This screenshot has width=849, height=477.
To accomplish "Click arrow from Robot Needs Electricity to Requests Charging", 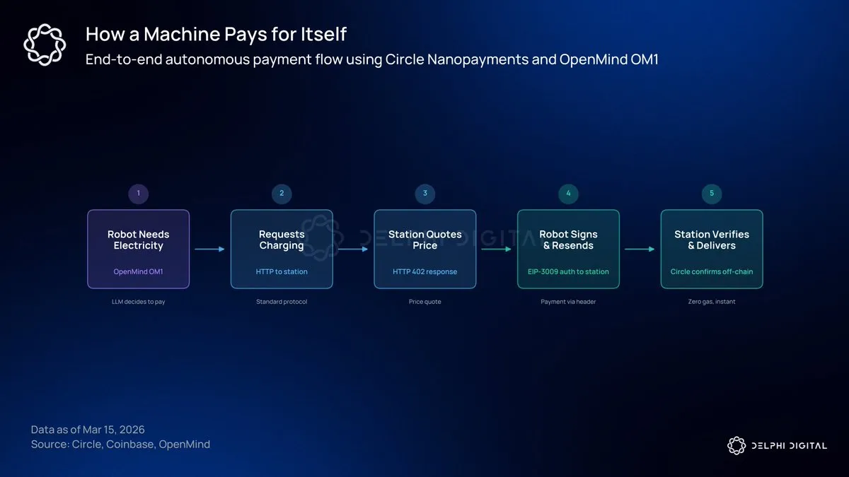I will (x=209, y=249).
